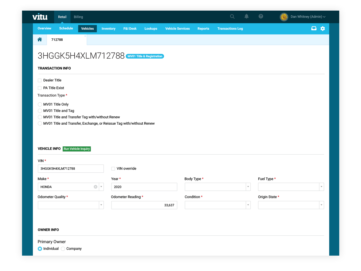
Task: Open settings gear icon
Action: click(323, 29)
